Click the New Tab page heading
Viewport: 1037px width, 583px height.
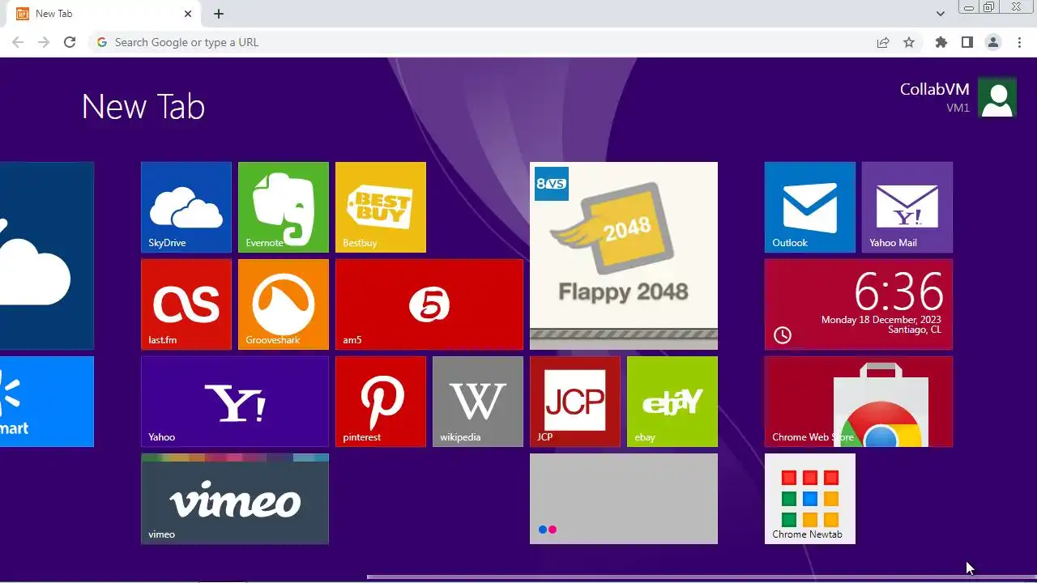pos(143,107)
